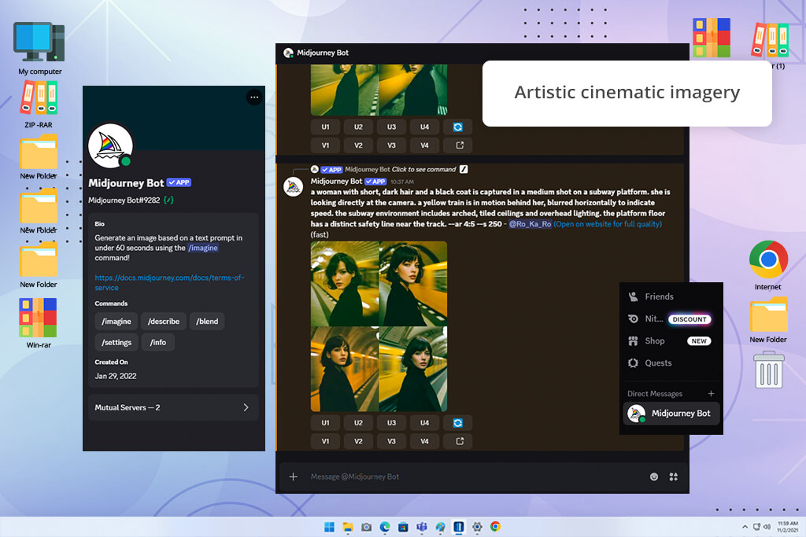Screen dimensions: 806x537
Task: Click U1 under the lower image grid
Action: coord(325,423)
